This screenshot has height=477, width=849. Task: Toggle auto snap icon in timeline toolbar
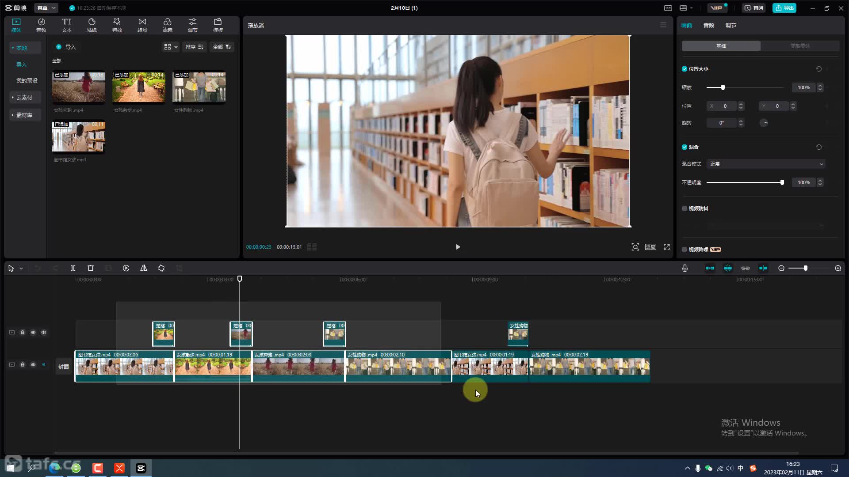click(x=728, y=268)
